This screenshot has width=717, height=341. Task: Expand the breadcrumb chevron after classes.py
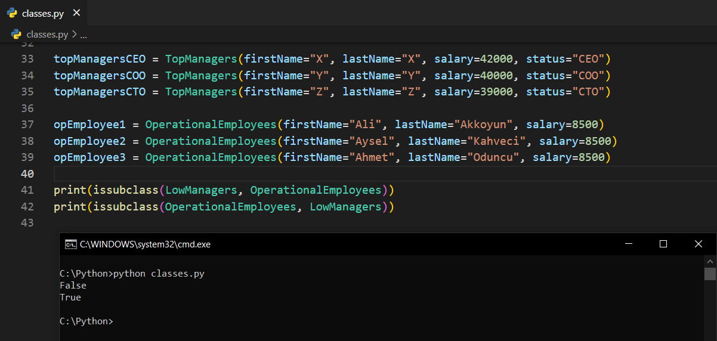(x=74, y=35)
